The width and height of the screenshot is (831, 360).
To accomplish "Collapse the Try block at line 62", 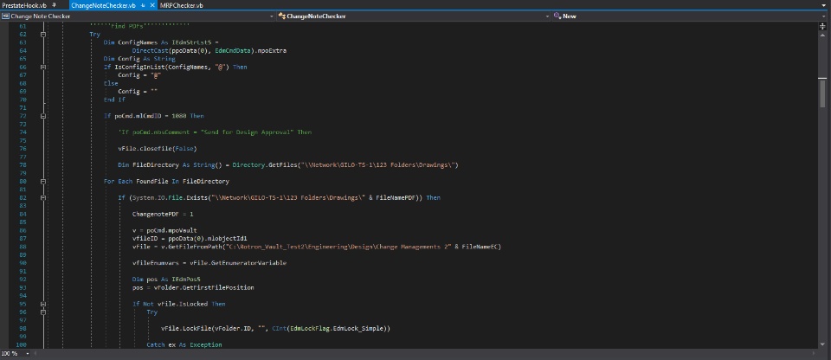I will [x=42, y=34].
